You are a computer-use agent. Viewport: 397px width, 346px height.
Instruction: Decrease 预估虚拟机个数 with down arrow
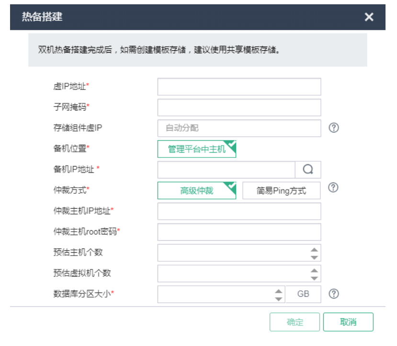(x=314, y=278)
